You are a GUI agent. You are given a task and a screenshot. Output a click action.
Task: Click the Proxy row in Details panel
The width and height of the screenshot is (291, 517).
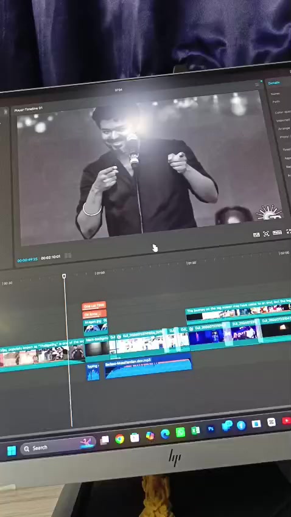[285, 137]
